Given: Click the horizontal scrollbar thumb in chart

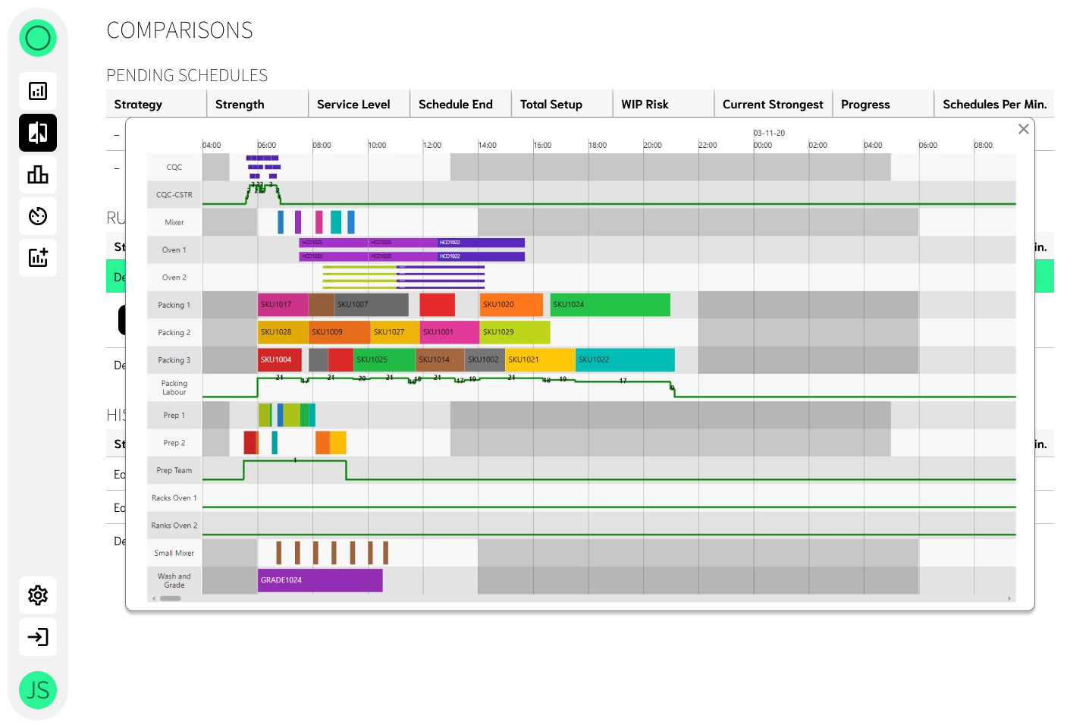Looking at the screenshot, I should (x=171, y=598).
